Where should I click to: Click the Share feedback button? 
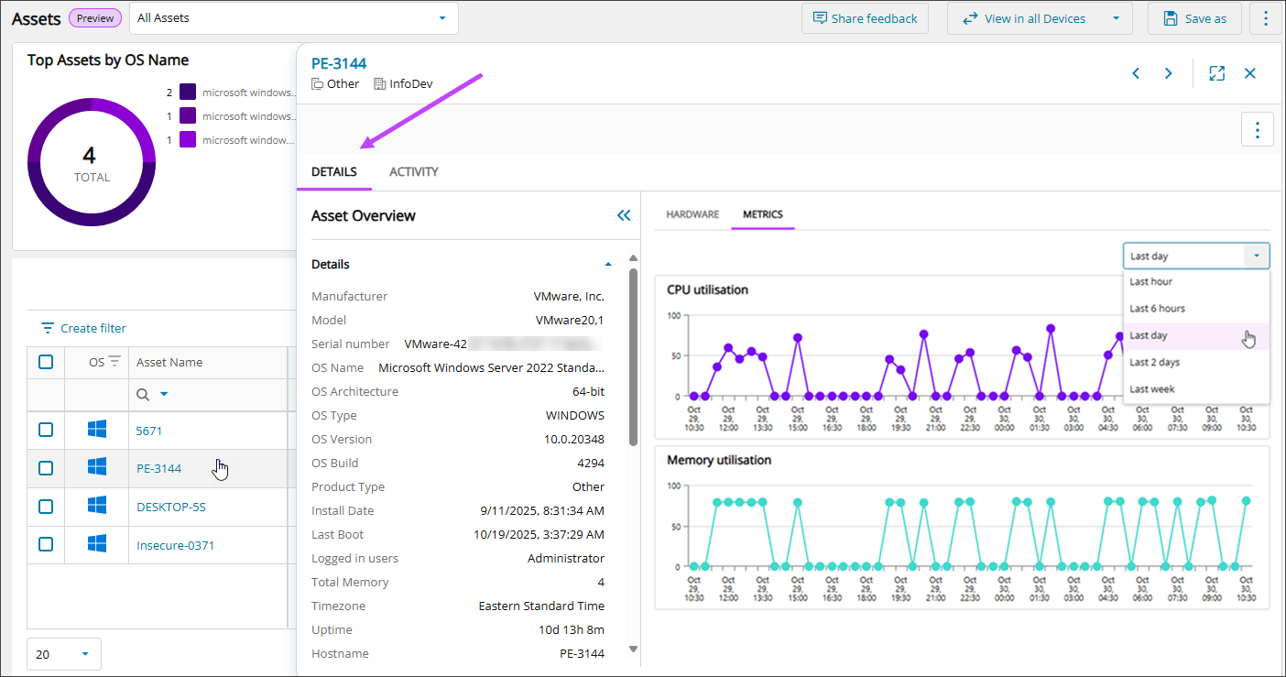coord(865,18)
